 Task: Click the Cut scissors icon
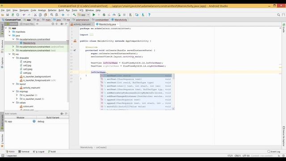tap(35, 15)
